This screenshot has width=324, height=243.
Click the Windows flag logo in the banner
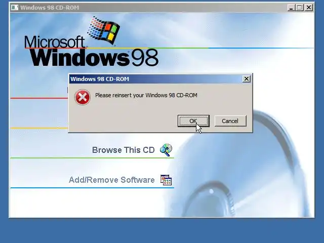(x=104, y=30)
